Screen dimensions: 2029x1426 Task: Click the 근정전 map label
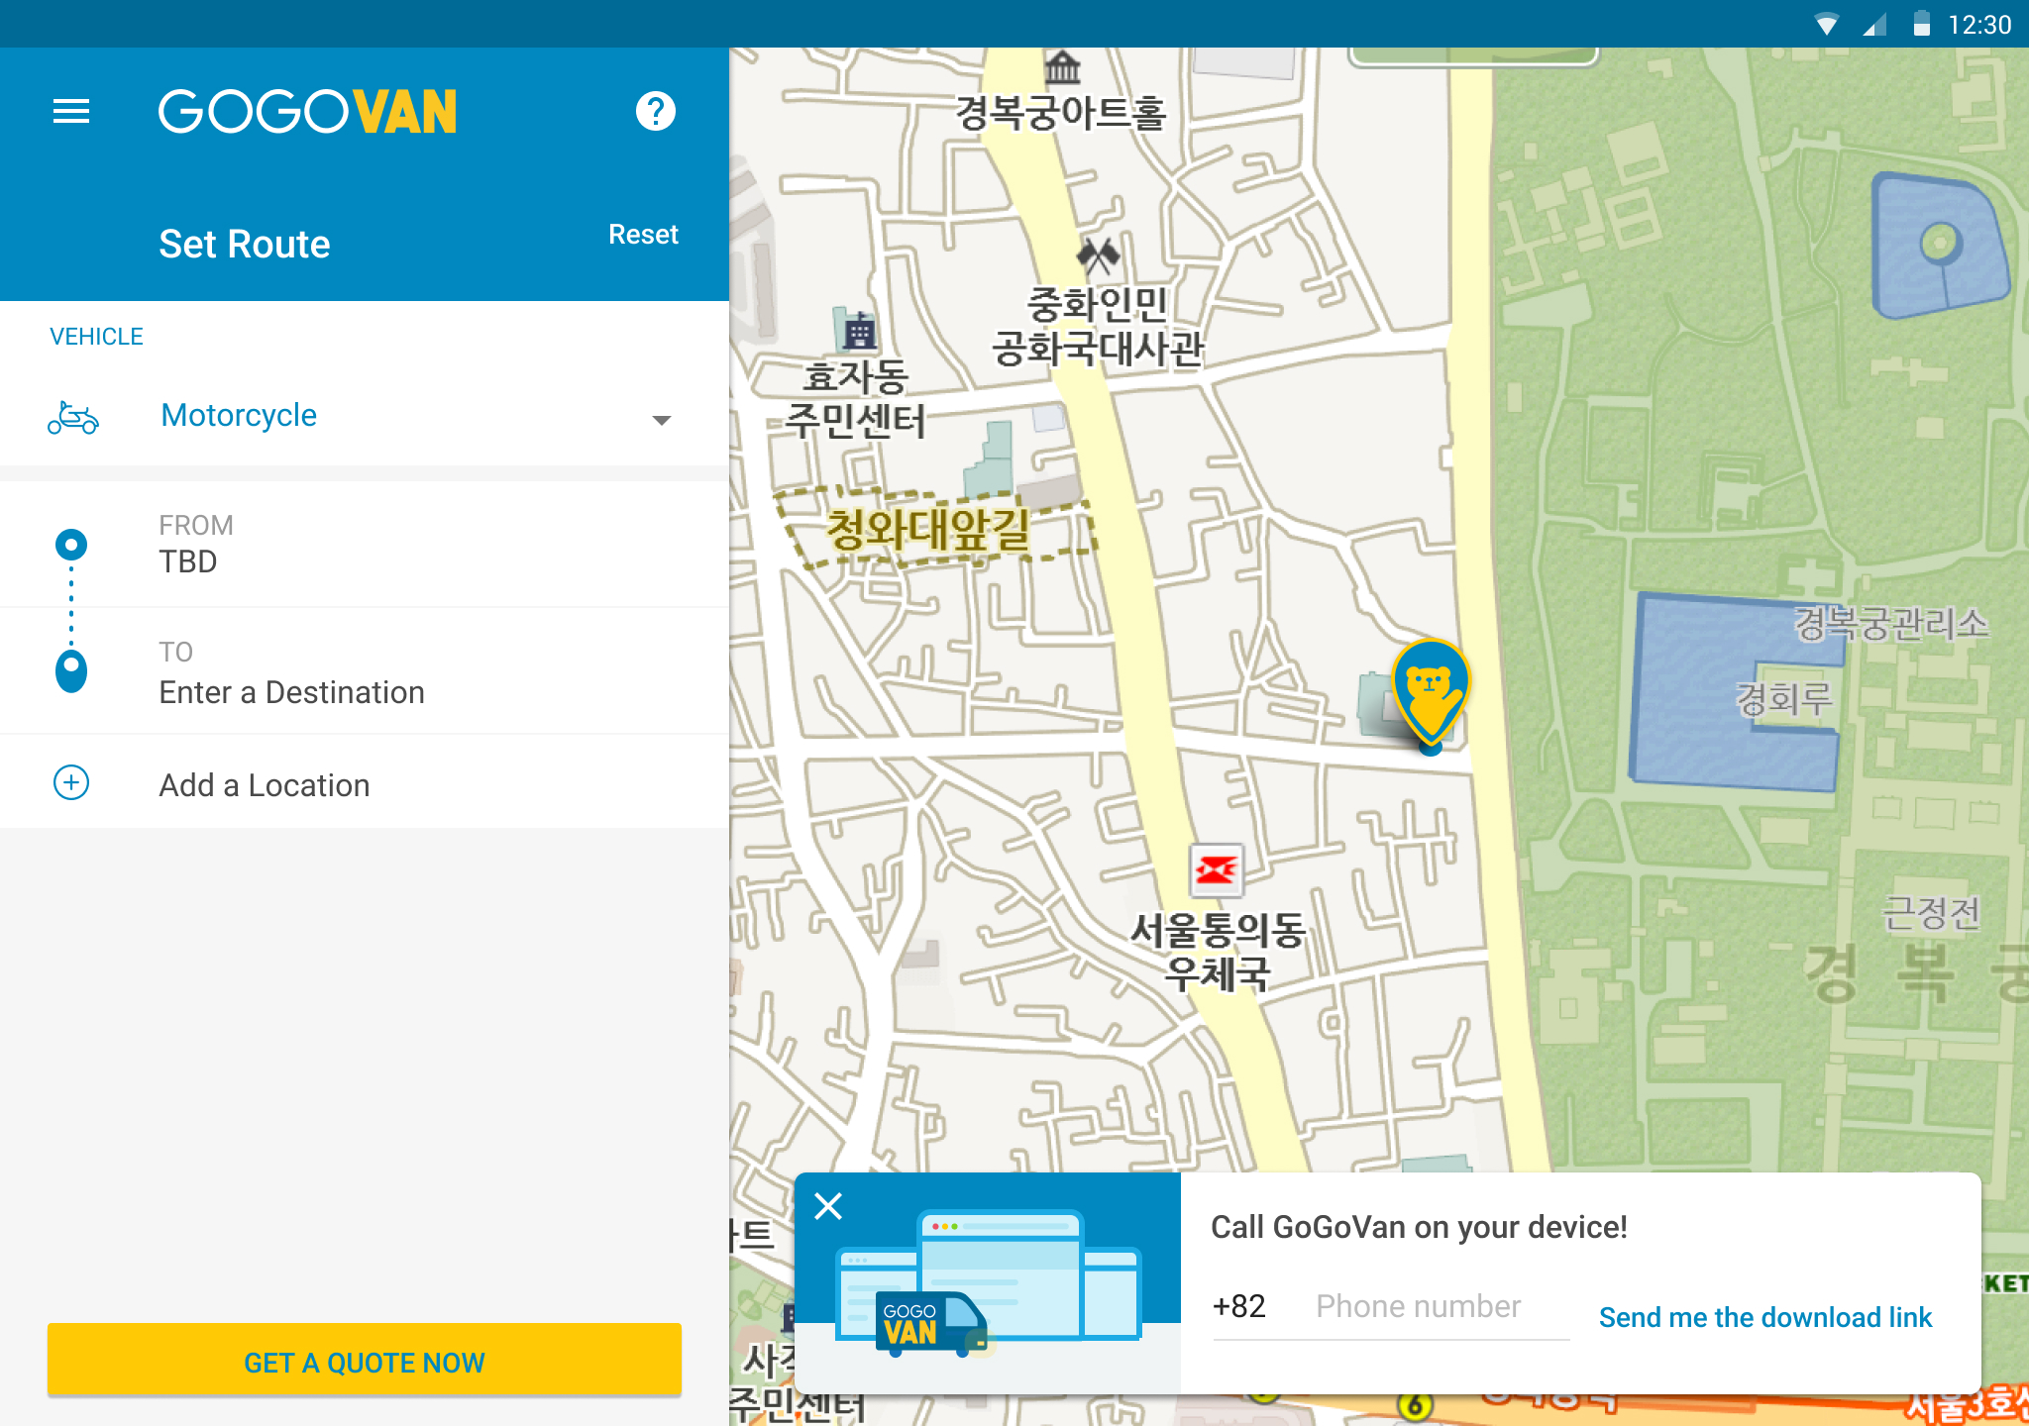click(1931, 912)
